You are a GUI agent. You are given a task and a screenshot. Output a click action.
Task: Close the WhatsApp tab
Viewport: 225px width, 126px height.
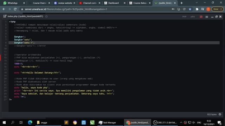[x=24, y=3]
